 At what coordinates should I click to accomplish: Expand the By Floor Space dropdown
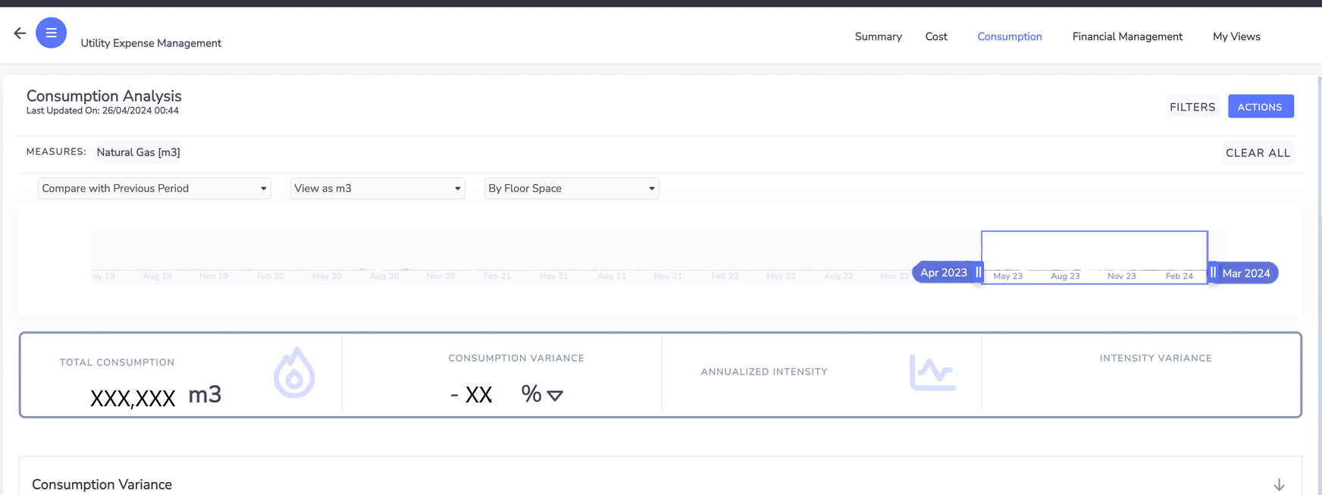[572, 189]
